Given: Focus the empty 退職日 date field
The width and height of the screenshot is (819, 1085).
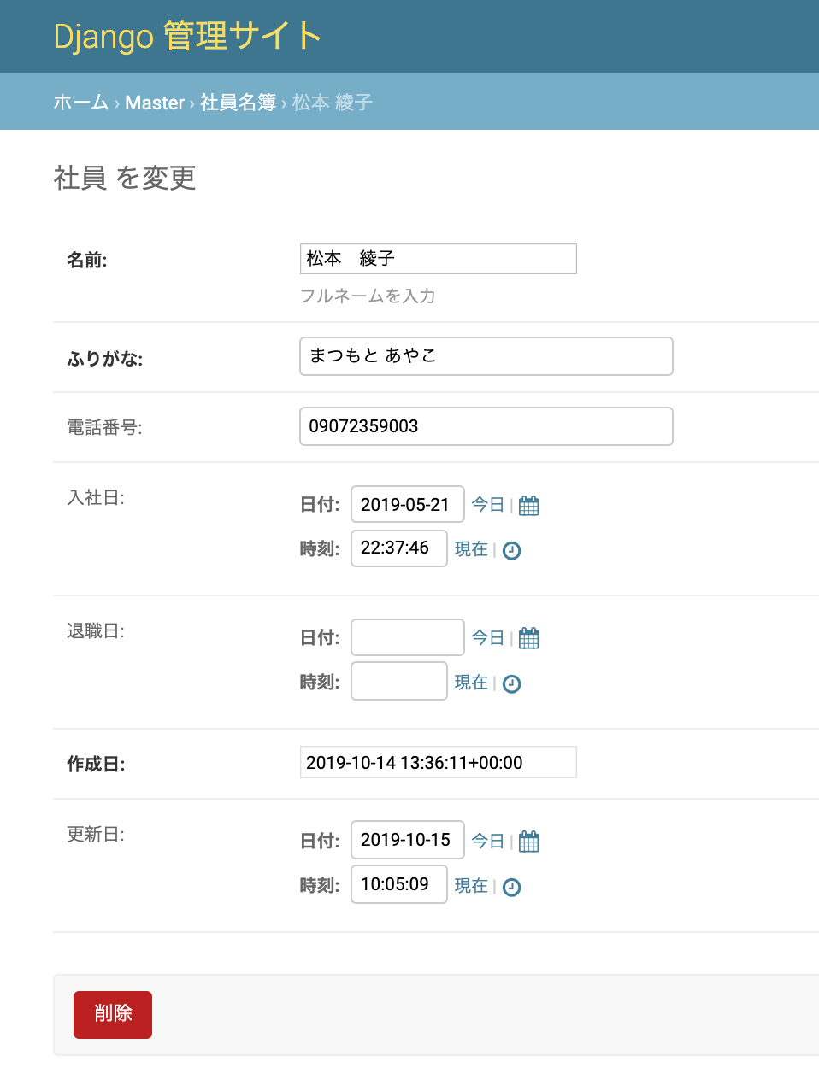Looking at the screenshot, I should pyautogui.click(x=408, y=637).
